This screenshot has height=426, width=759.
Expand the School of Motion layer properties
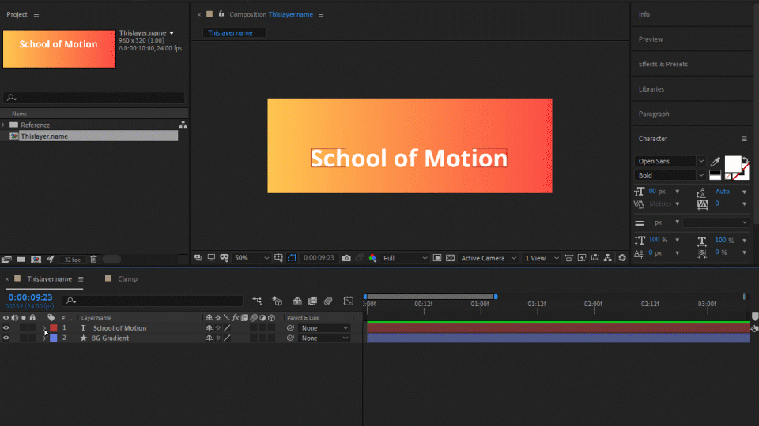[x=44, y=328]
